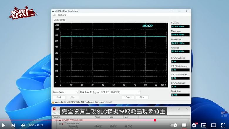Switch to theater mode
Viewport: 229px width, 129px height.
tap(214, 125)
